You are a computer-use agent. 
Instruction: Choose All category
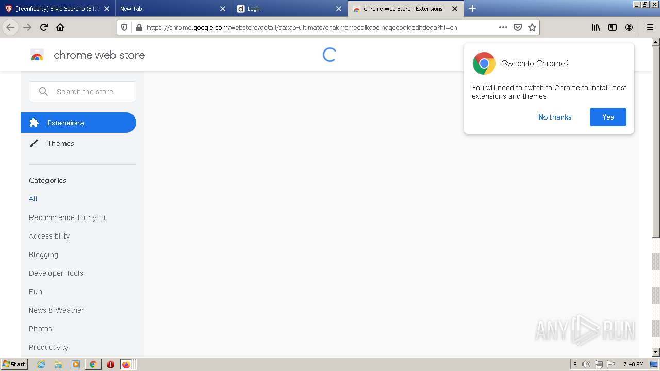coord(33,199)
